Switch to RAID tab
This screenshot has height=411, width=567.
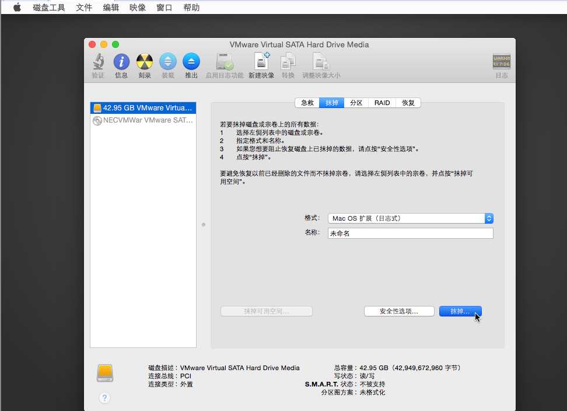382,103
